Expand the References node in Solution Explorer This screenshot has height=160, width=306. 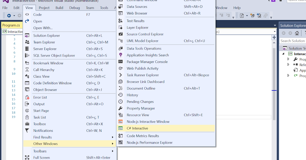[288, 65]
